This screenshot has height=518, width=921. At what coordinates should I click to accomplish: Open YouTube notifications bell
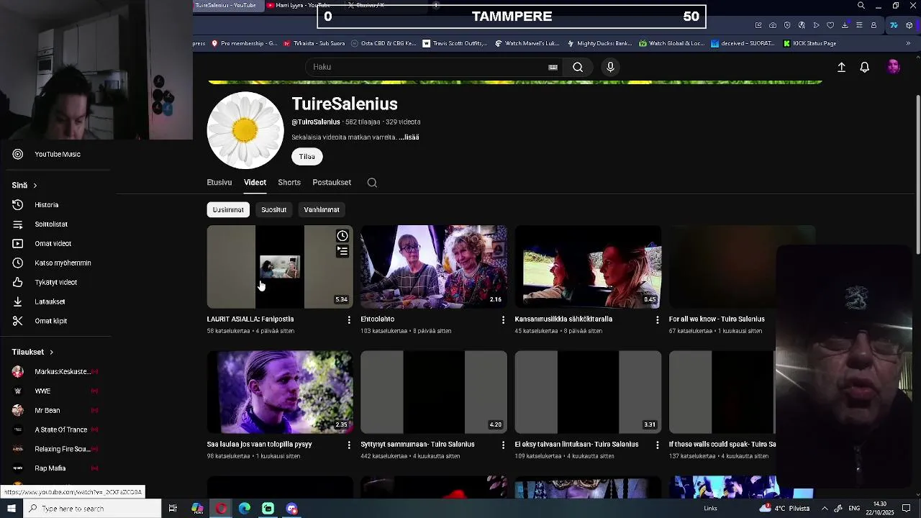865,67
